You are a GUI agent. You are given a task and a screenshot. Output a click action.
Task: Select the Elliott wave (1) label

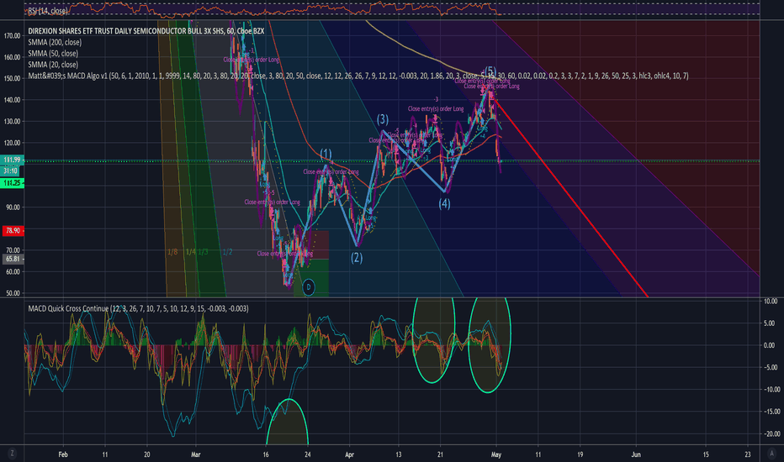coord(326,154)
